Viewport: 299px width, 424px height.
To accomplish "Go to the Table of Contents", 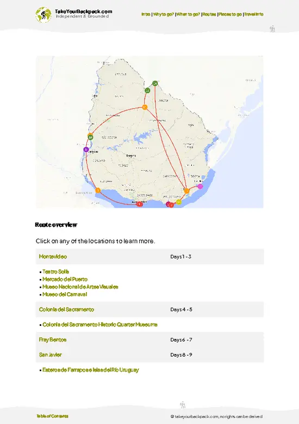I will [53, 416].
